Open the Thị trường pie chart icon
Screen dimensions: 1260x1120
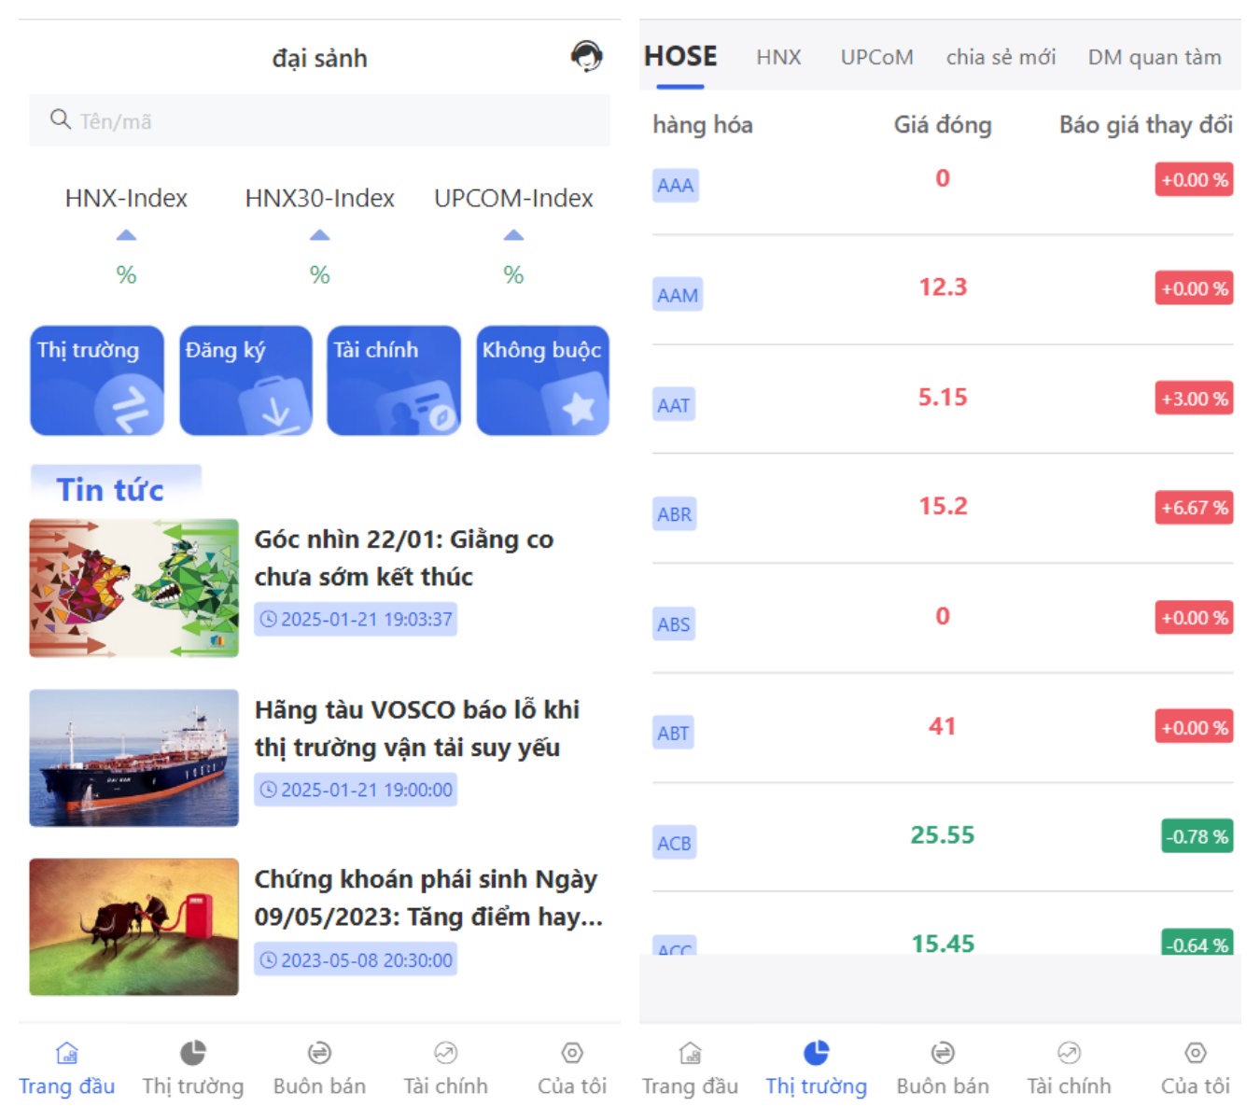191,1053
